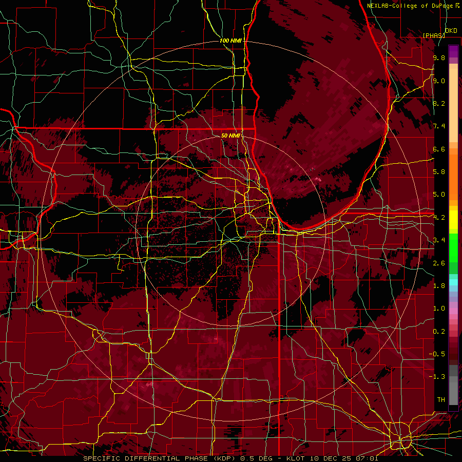Click the -0.5 value on the scale
This screenshot has height=462, width=462.
tap(437, 354)
